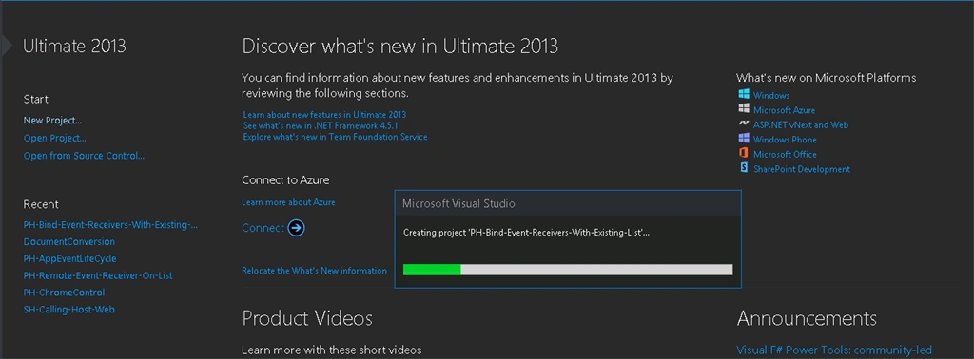Open the Windows platform link
The height and width of the screenshot is (359, 974).
pyautogui.click(x=771, y=96)
